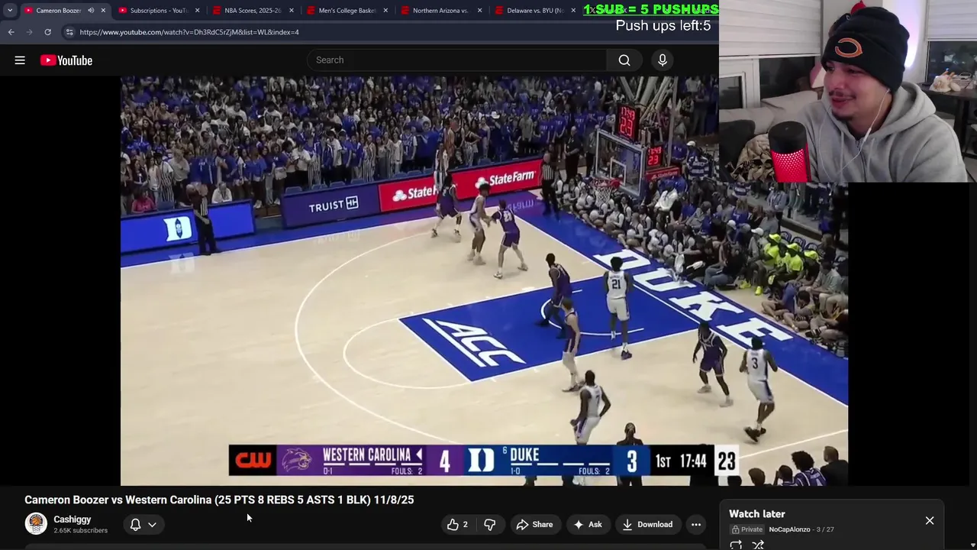Select the youtube.com URL in address bar
The width and height of the screenshot is (977, 550).
[189, 32]
